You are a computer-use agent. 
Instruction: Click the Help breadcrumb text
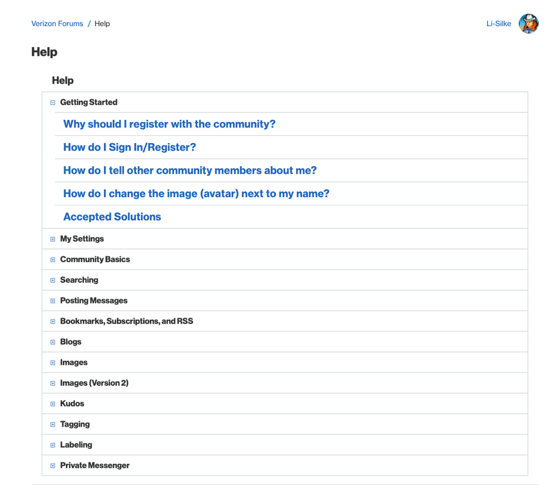(102, 24)
